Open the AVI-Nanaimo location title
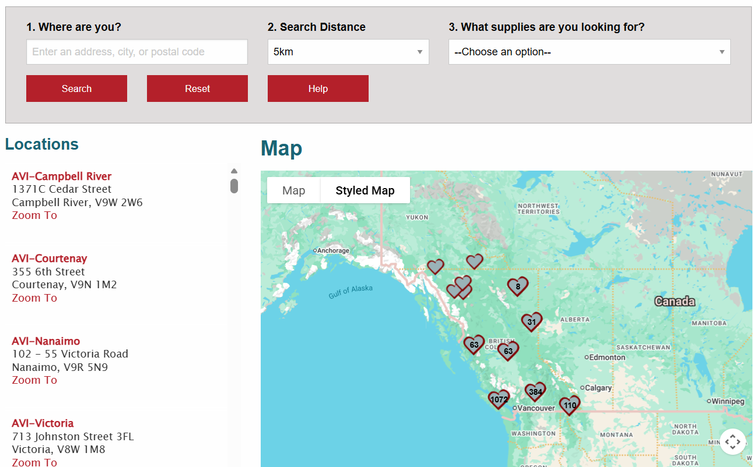Viewport: 753px width, 467px height. 46,341
